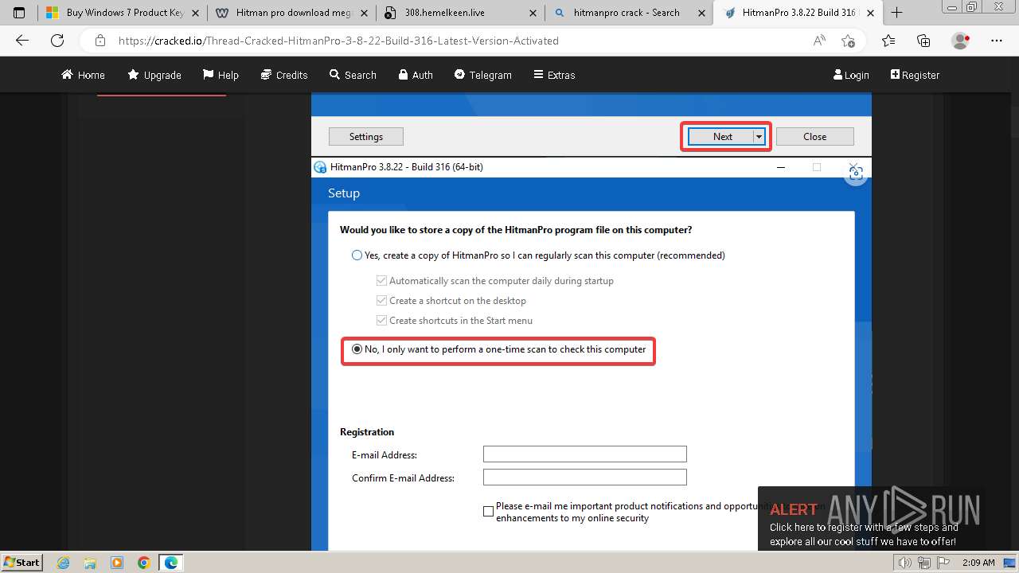
Task: Open the Upgrade page in site navigation
Action: [154, 75]
